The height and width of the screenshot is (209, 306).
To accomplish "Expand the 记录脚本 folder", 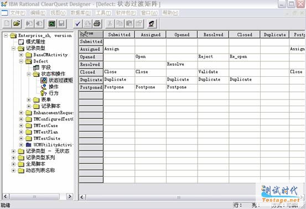I will click(29, 106).
